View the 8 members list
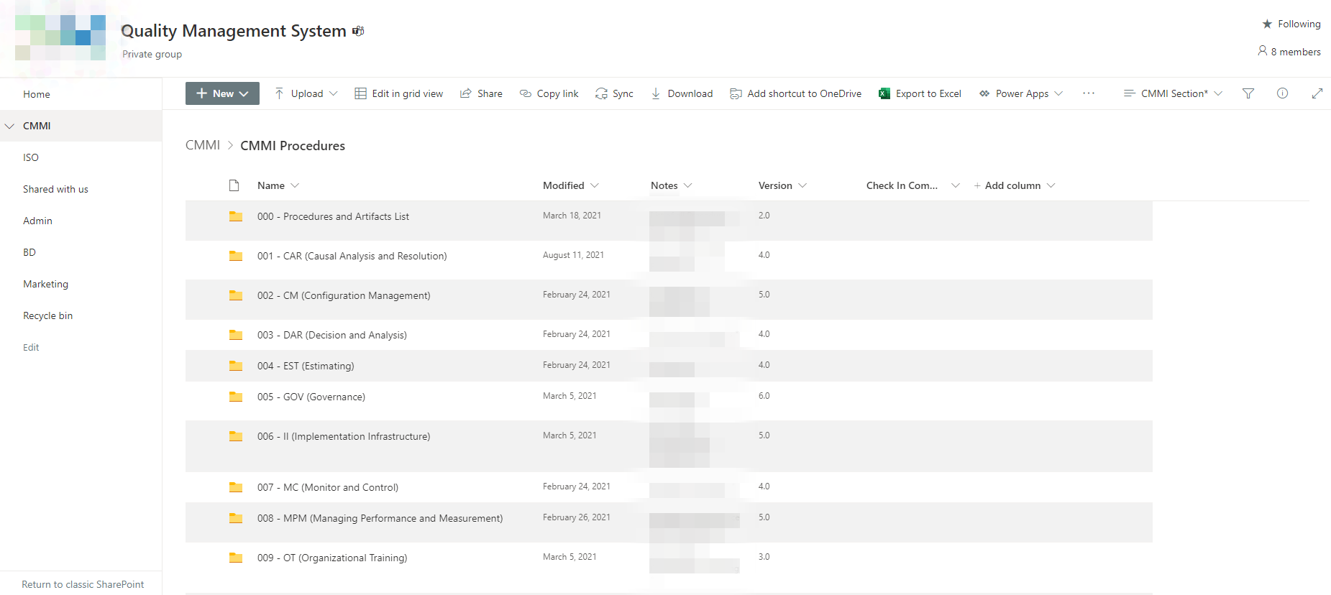 [1289, 52]
